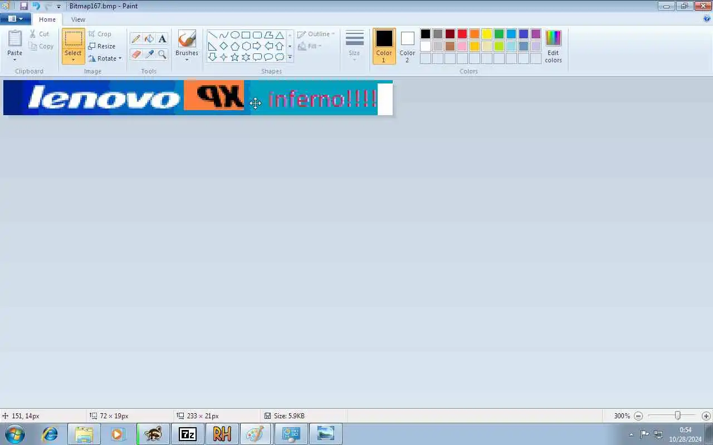Choose the Down arrow shape
This screenshot has width=713, height=445.
coord(212,57)
